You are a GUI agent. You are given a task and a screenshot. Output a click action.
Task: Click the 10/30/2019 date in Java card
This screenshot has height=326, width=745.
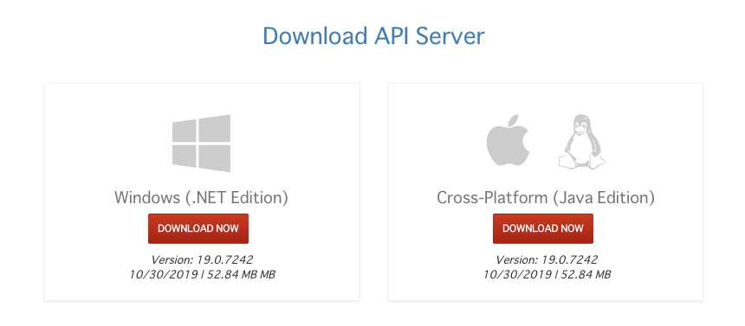[x=517, y=274]
